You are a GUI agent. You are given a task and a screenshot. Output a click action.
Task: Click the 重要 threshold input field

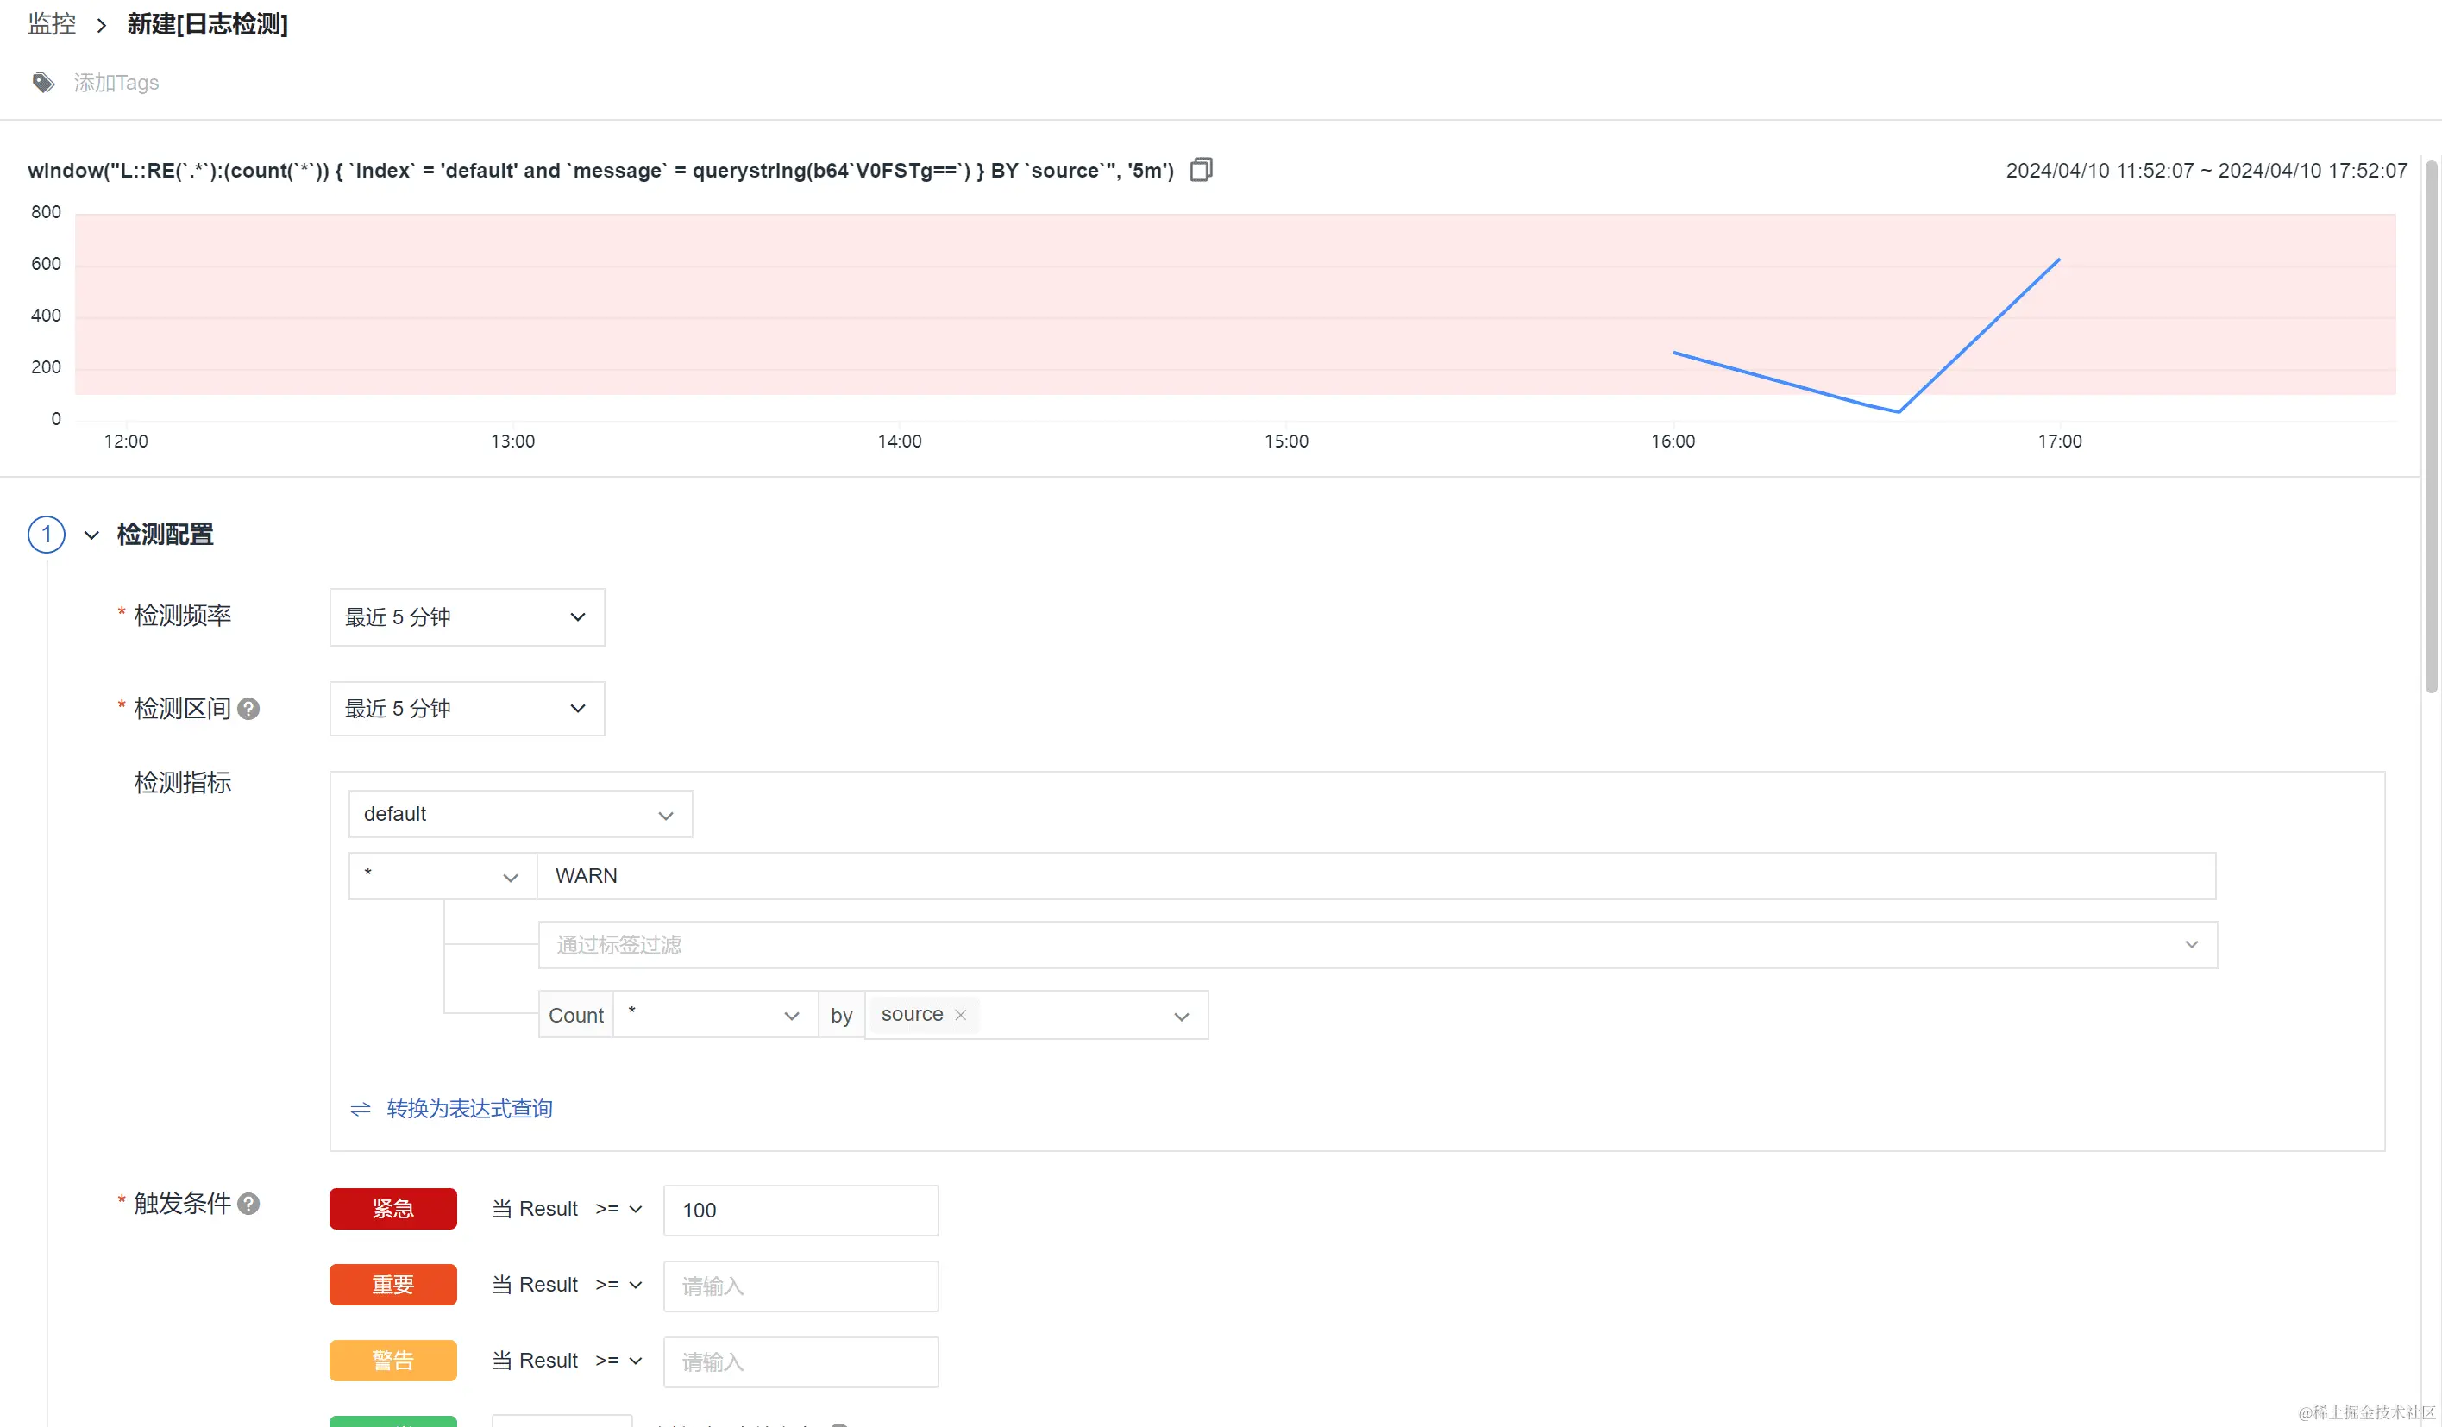pos(800,1286)
